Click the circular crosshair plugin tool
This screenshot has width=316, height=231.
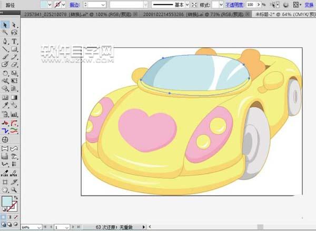[5, 139]
